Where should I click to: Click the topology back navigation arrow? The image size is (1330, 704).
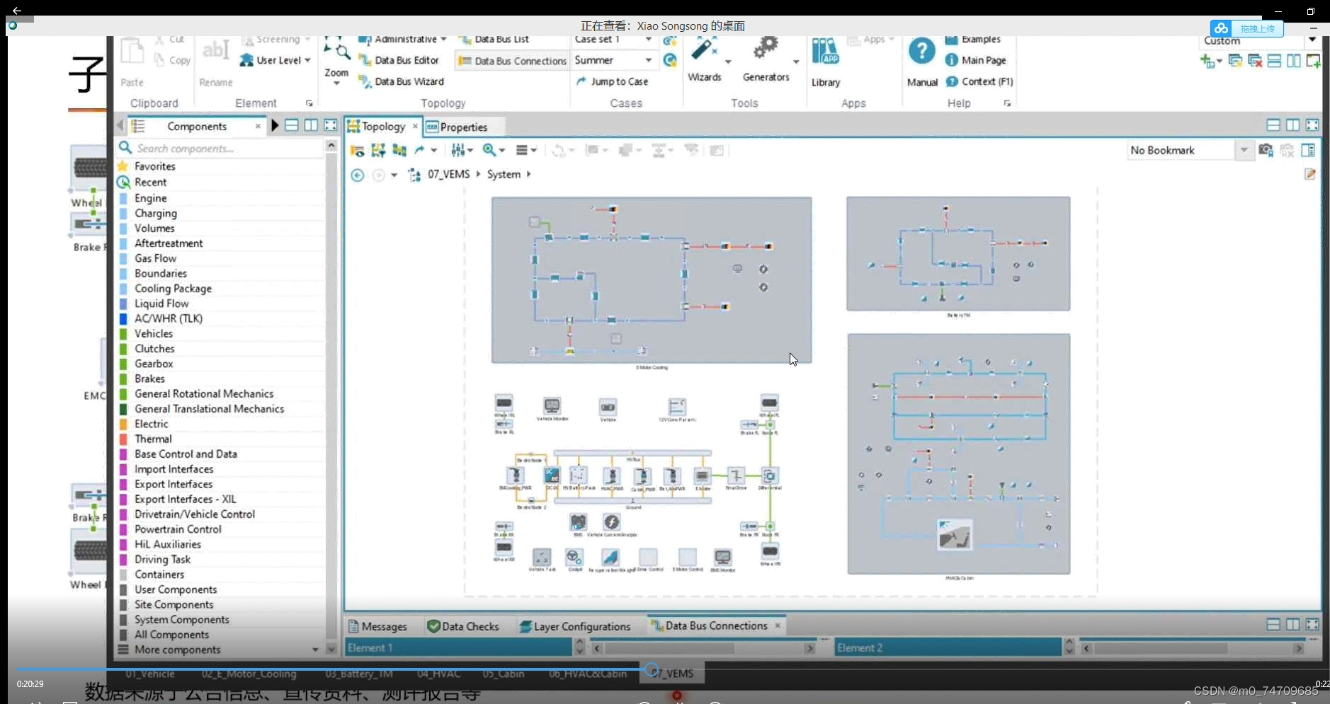coord(358,175)
